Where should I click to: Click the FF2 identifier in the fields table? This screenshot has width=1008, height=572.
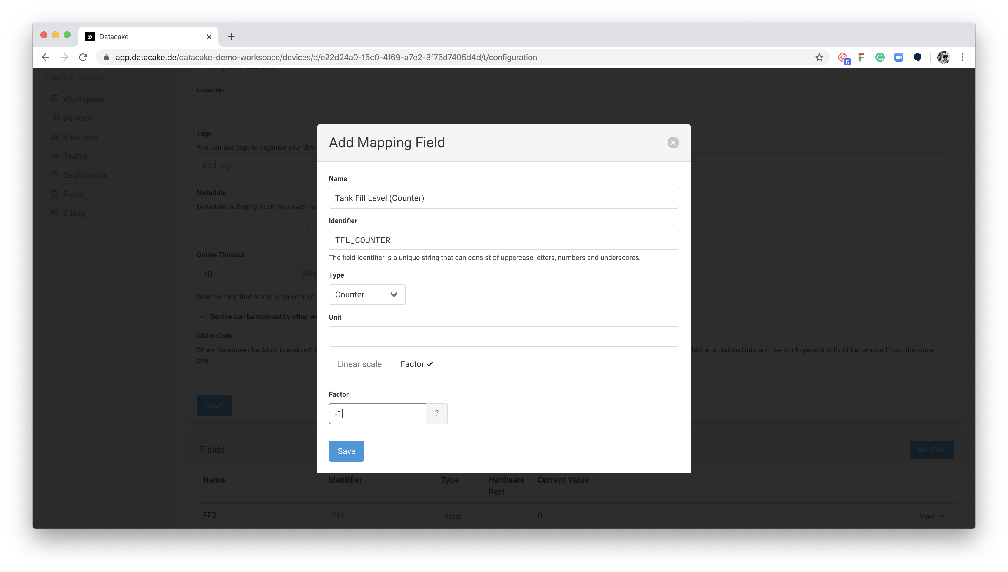[x=338, y=516]
